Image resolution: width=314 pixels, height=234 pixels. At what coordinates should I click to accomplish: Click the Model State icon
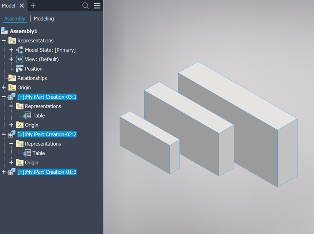(x=19, y=50)
